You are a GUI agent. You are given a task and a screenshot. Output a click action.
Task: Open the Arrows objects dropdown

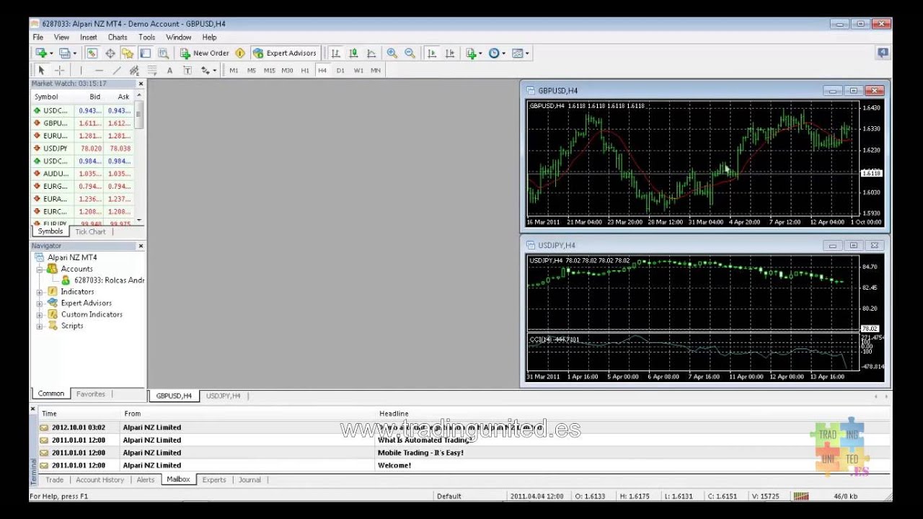[208, 70]
